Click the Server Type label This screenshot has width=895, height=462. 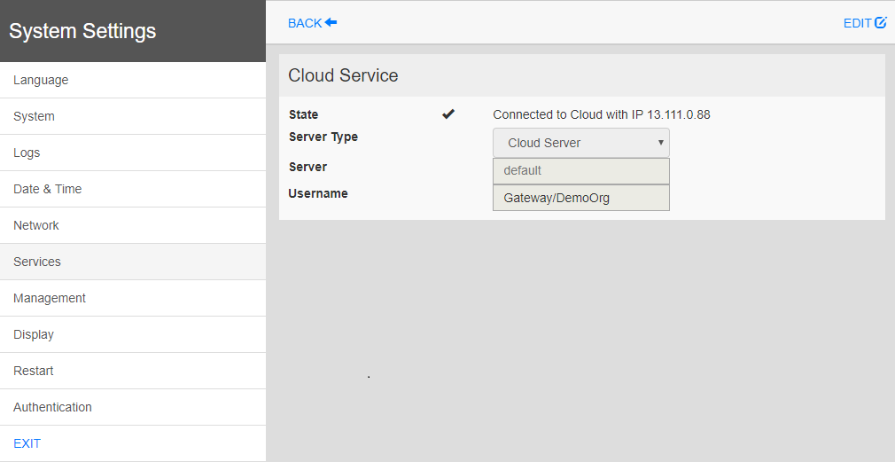coord(323,137)
